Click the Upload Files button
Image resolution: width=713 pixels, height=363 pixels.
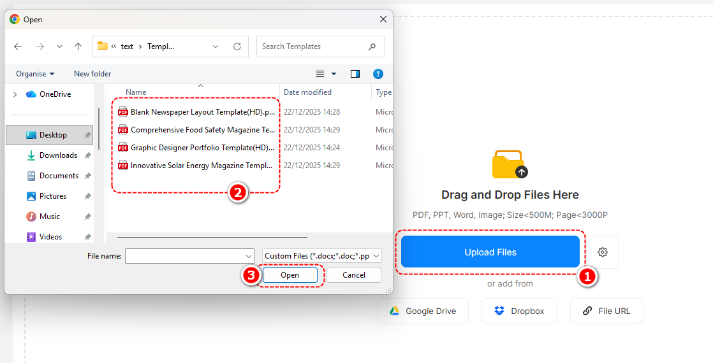[x=490, y=252]
